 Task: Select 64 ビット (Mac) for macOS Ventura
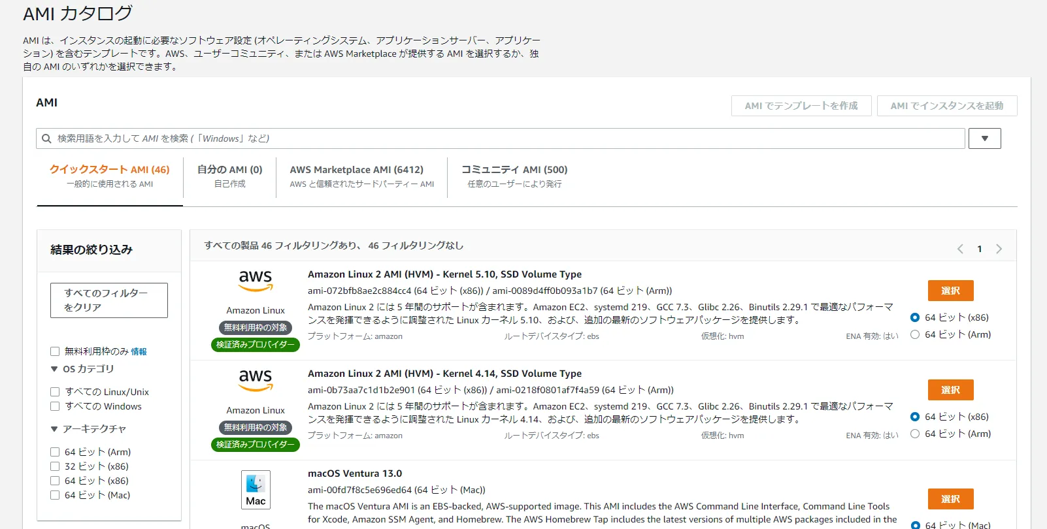tap(915, 525)
